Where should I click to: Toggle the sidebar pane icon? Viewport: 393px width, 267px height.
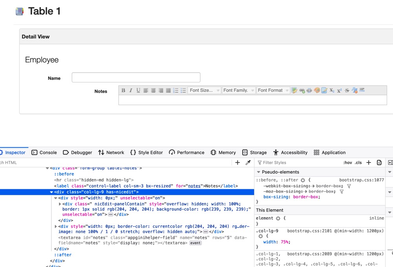[x=390, y=163]
